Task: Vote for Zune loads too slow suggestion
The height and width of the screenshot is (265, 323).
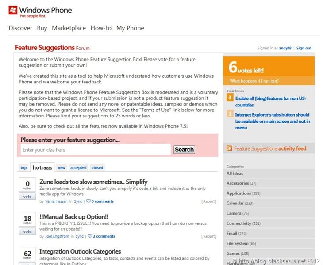Action: click(27, 197)
